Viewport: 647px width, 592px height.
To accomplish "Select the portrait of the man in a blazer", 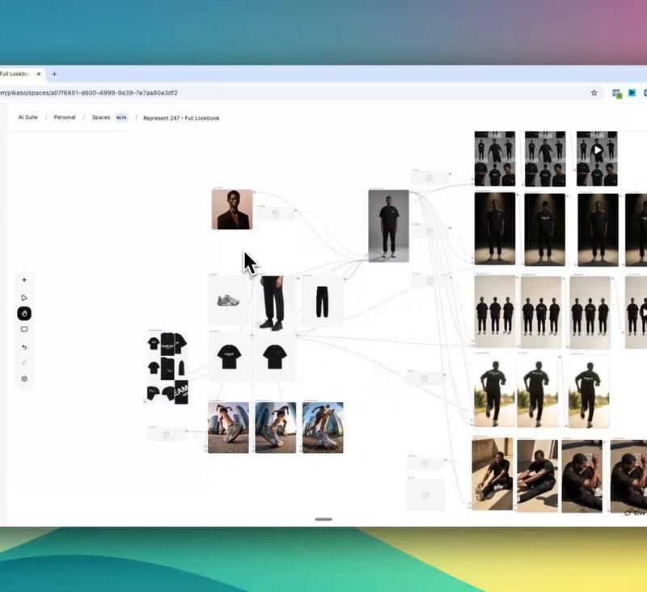I will pyautogui.click(x=232, y=209).
